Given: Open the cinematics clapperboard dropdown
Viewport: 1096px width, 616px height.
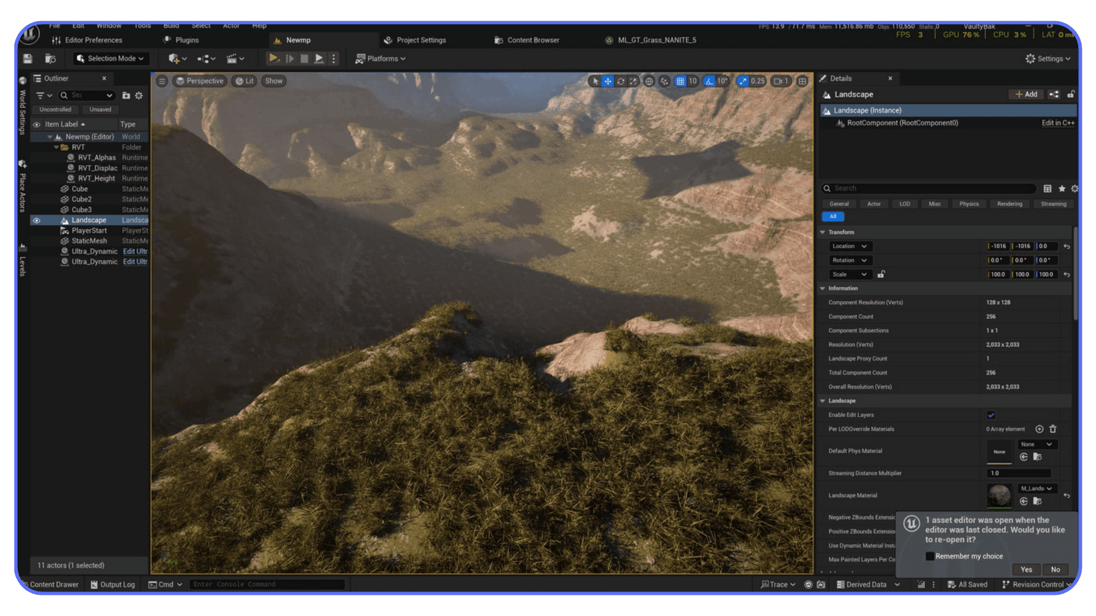Looking at the screenshot, I should [x=235, y=58].
